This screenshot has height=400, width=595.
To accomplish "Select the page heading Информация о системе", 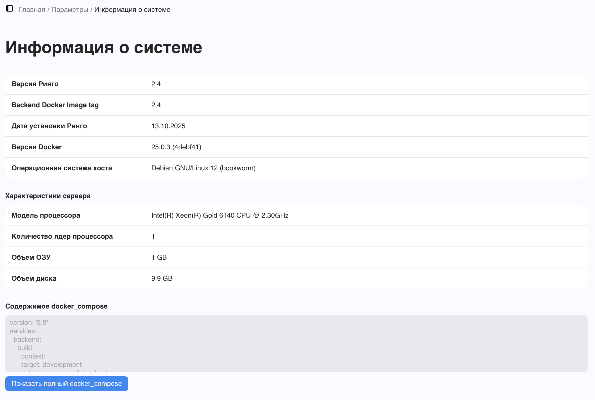I will pyautogui.click(x=104, y=47).
